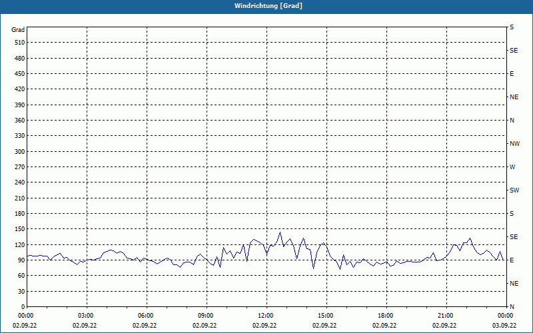Click the SW compass label
533x333 pixels.
tap(514, 190)
